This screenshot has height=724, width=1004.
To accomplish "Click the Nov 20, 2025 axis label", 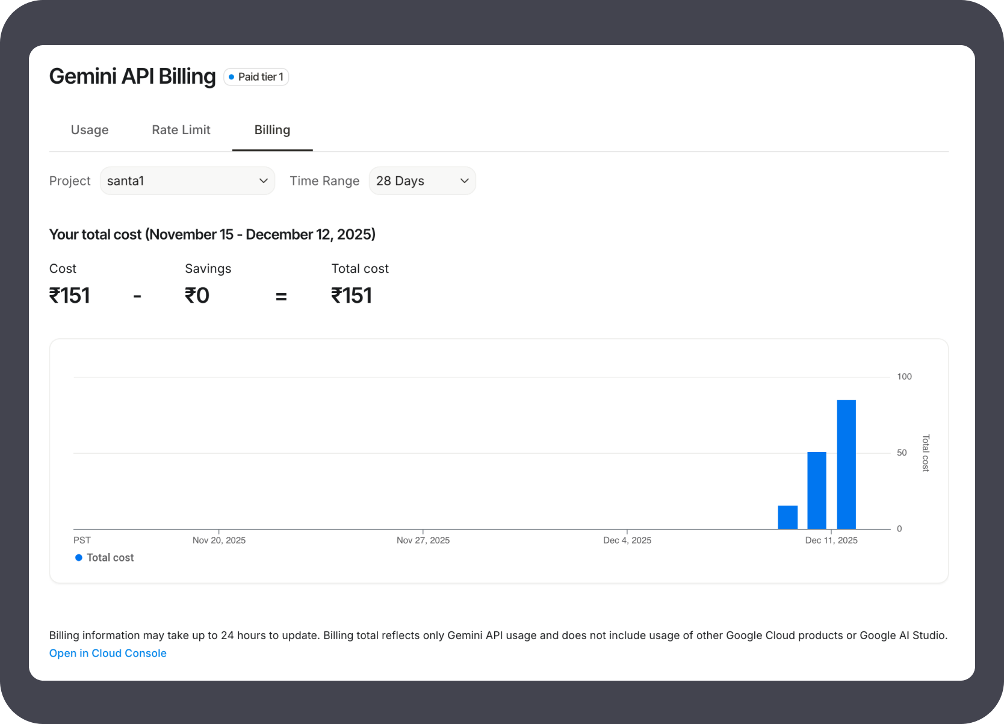I will [219, 540].
